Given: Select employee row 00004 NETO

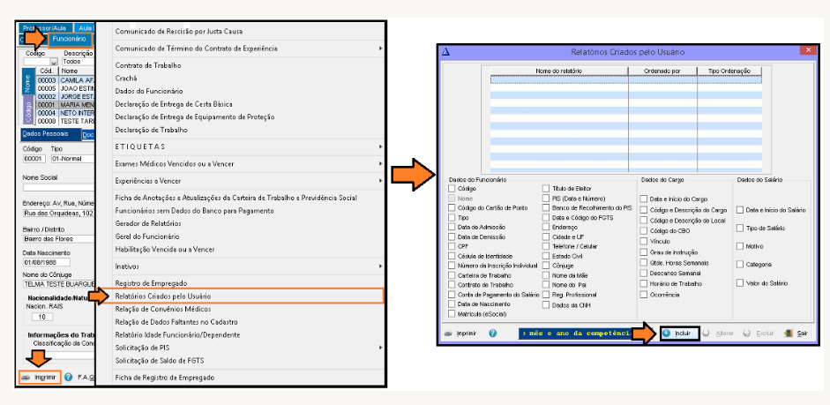Looking at the screenshot, I should 65,113.
